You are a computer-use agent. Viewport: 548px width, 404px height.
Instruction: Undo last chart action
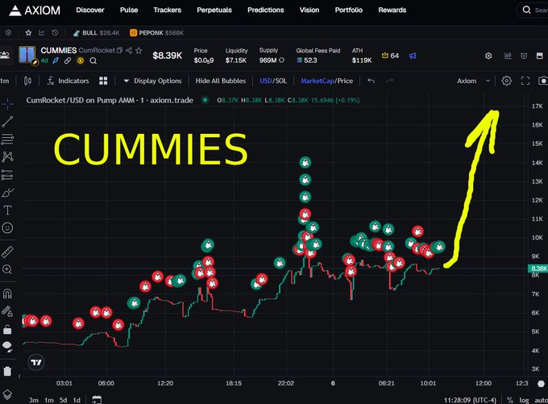[x=372, y=81]
